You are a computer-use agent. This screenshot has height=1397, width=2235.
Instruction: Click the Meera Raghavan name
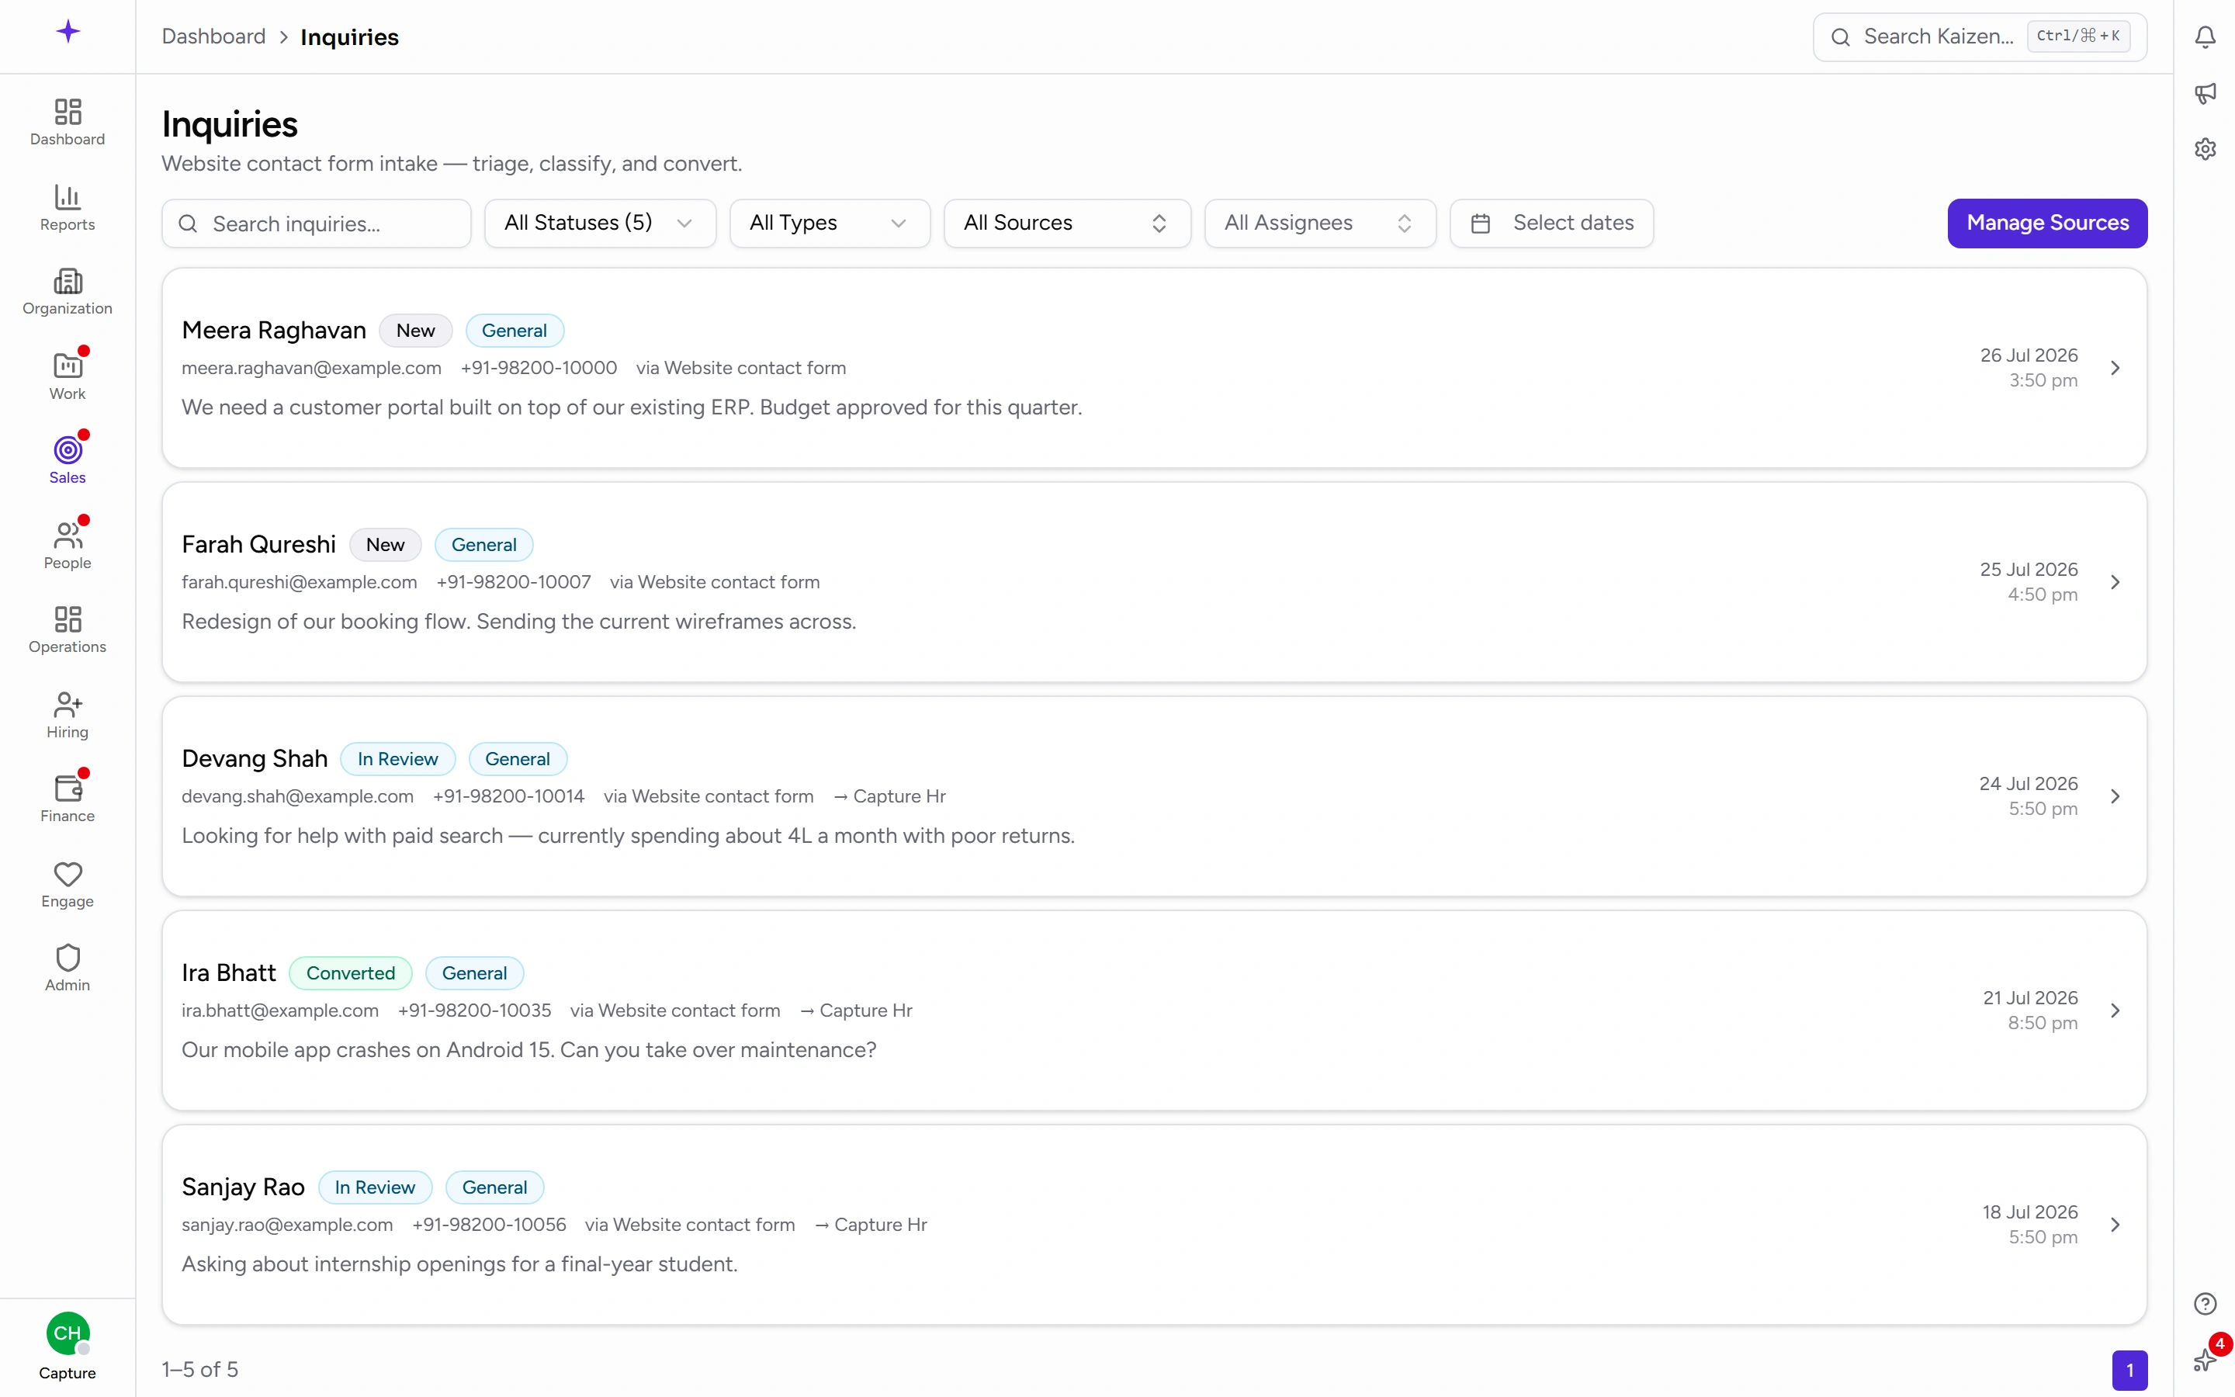pyautogui.click(x=273, y=331)
